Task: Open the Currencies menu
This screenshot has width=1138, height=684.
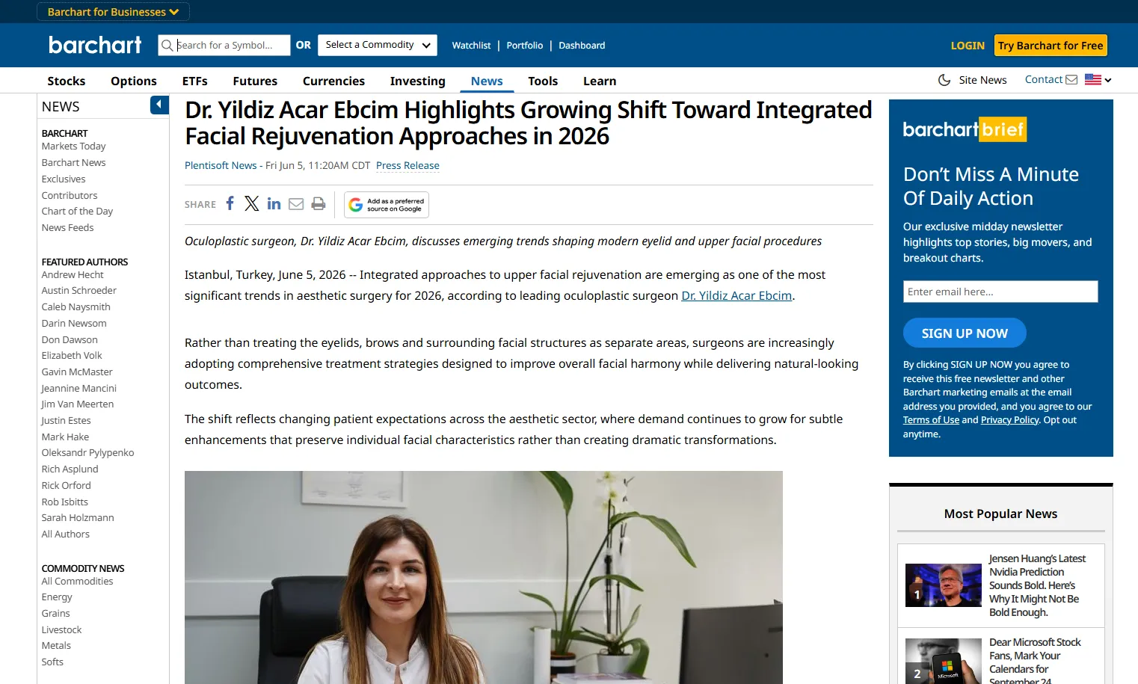Action: [x=333, y=81]
